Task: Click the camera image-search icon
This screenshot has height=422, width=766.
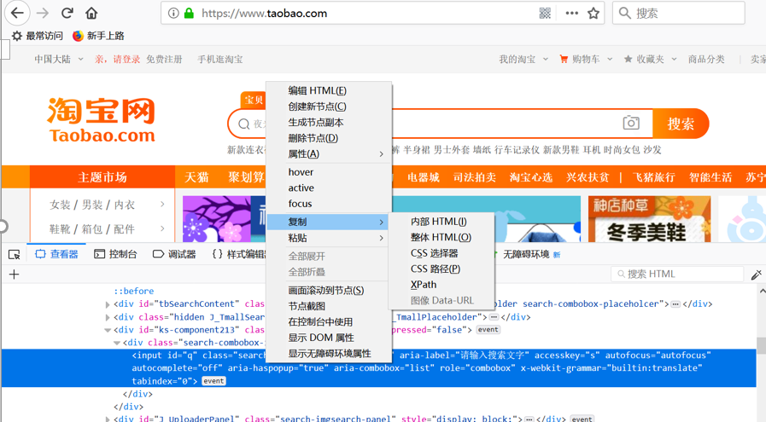Action: [631, 123]
